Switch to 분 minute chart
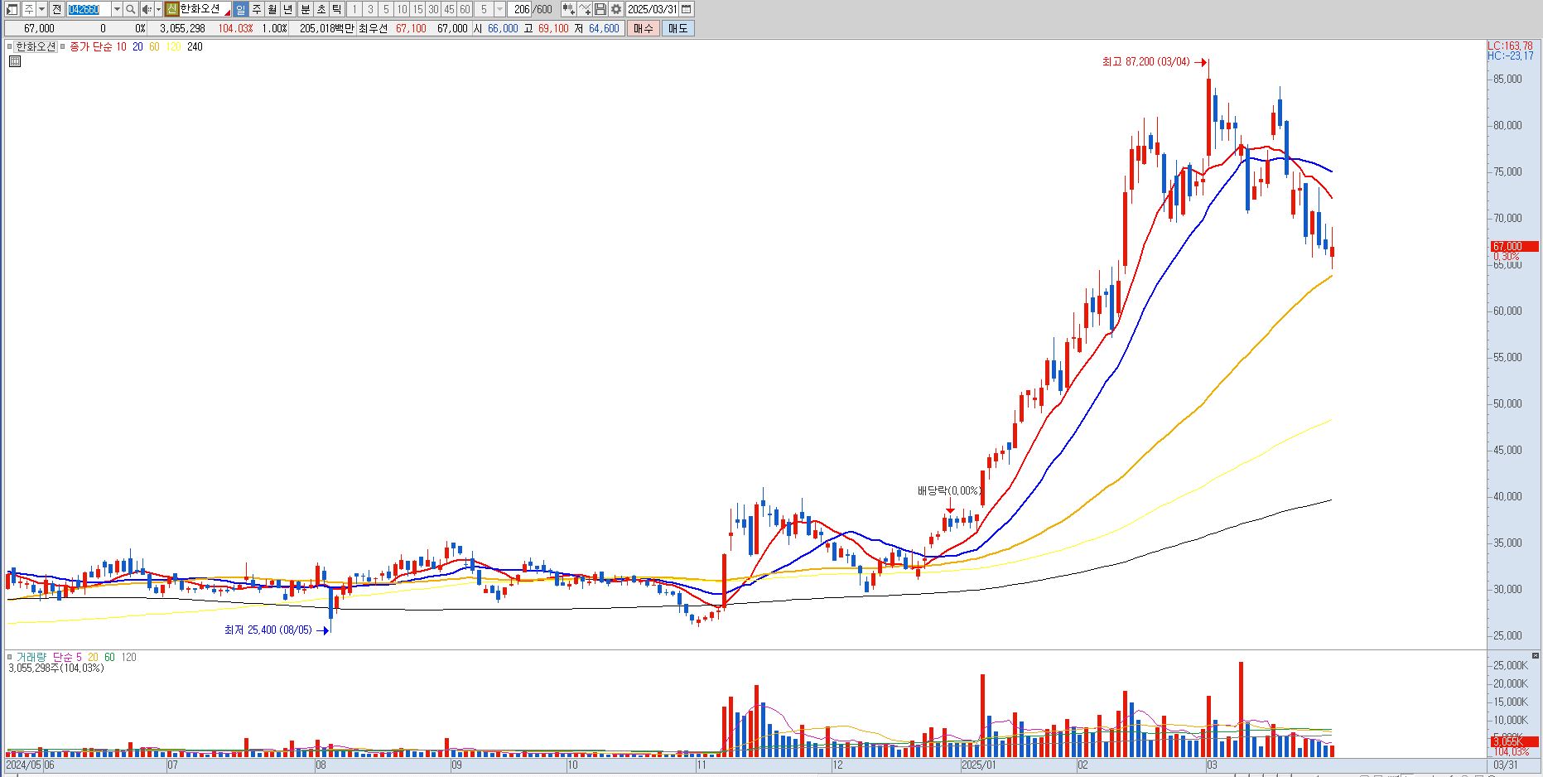 click(x=305, y=9)
